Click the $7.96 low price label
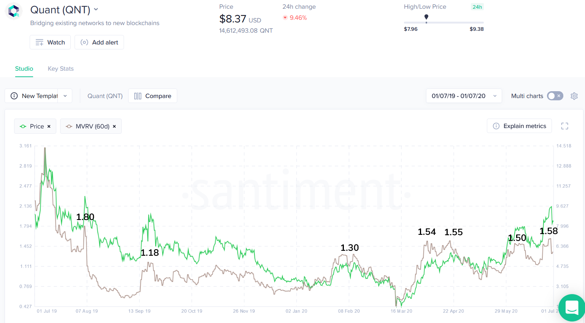This screenshot has height=323, width=585. 411,29
